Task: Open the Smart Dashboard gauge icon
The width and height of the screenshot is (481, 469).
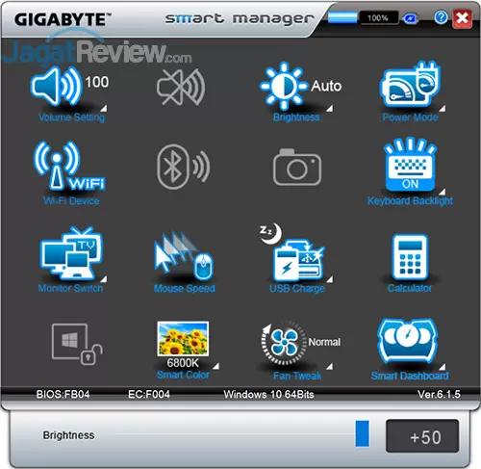Action: (x=408, y=341)
